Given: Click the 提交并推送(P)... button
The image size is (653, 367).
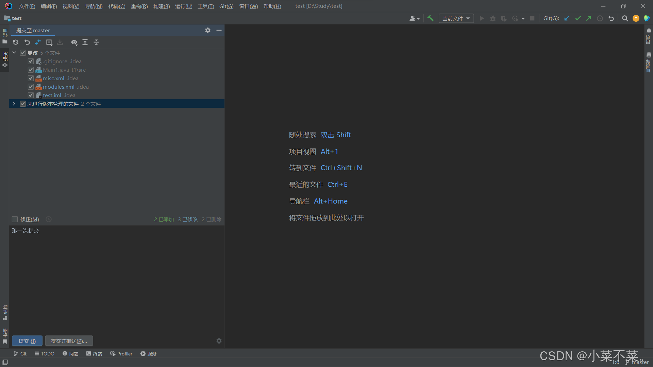Looking at the screenshot, I should [69, 341].
